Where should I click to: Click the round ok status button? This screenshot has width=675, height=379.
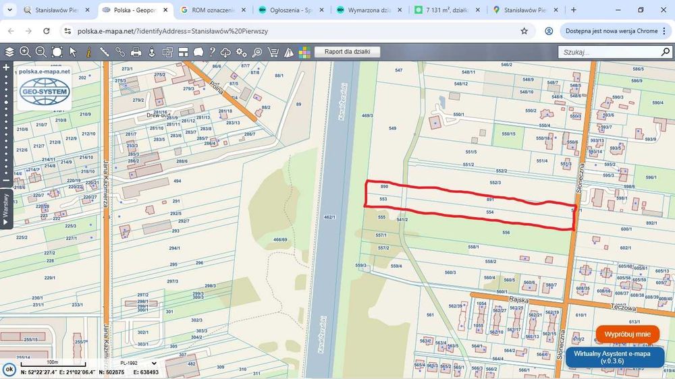(9, 370)
